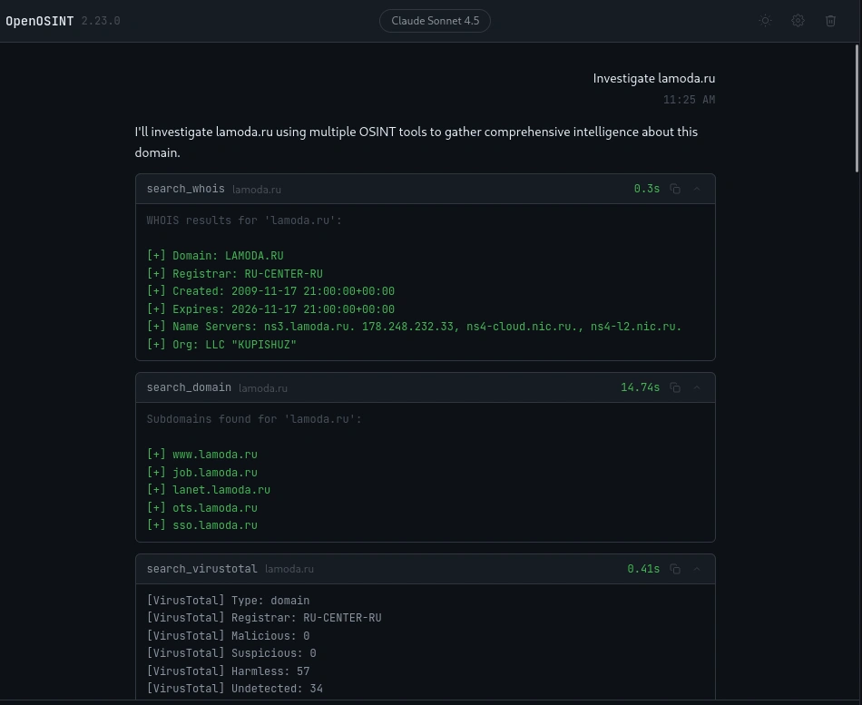Screen dimensions: 862x705
Task: Click the 'Domain: LAMODA.RU' line
Action: tap(215, 256)
